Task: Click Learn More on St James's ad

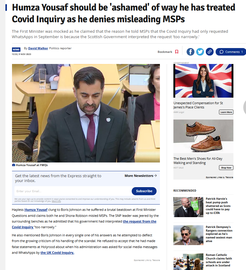Action: (x=226, y=112)
